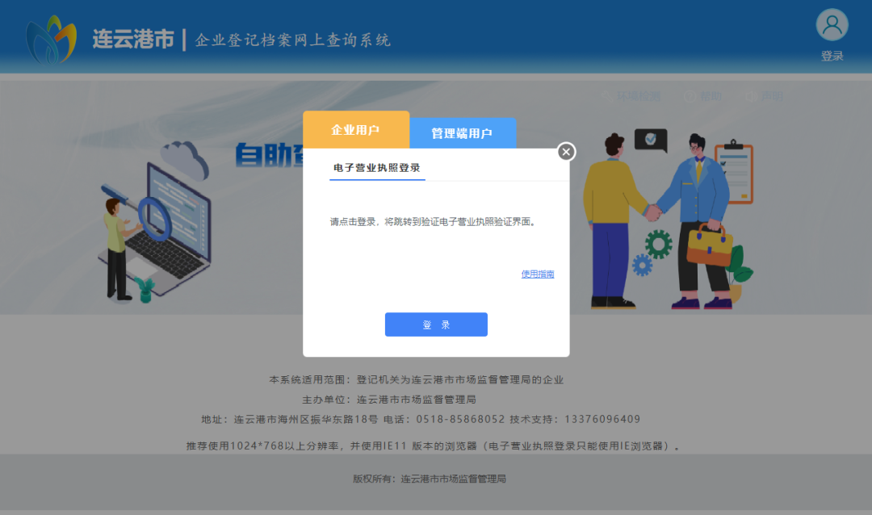Image resolution: width=872 pixels, height=515 pixels.
Task: Click the handshake businessmen illustration
Action: [x=662, y=218]
